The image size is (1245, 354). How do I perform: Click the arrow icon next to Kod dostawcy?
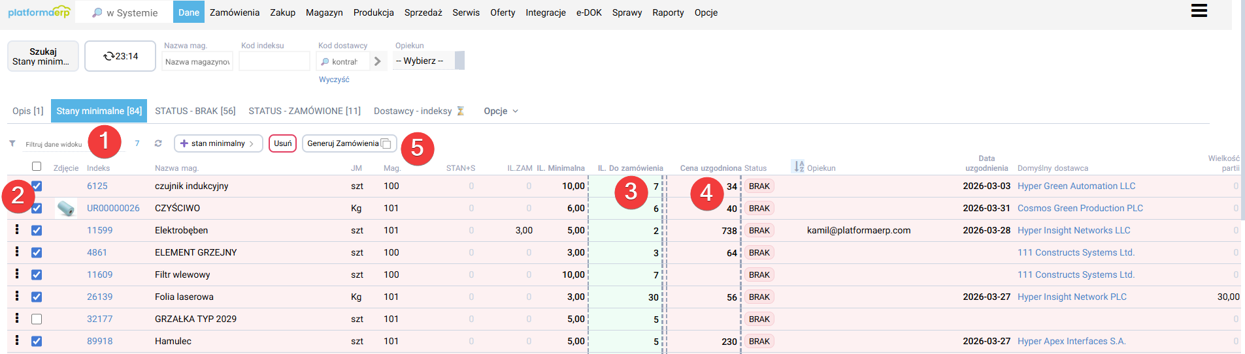click(377, 61)
